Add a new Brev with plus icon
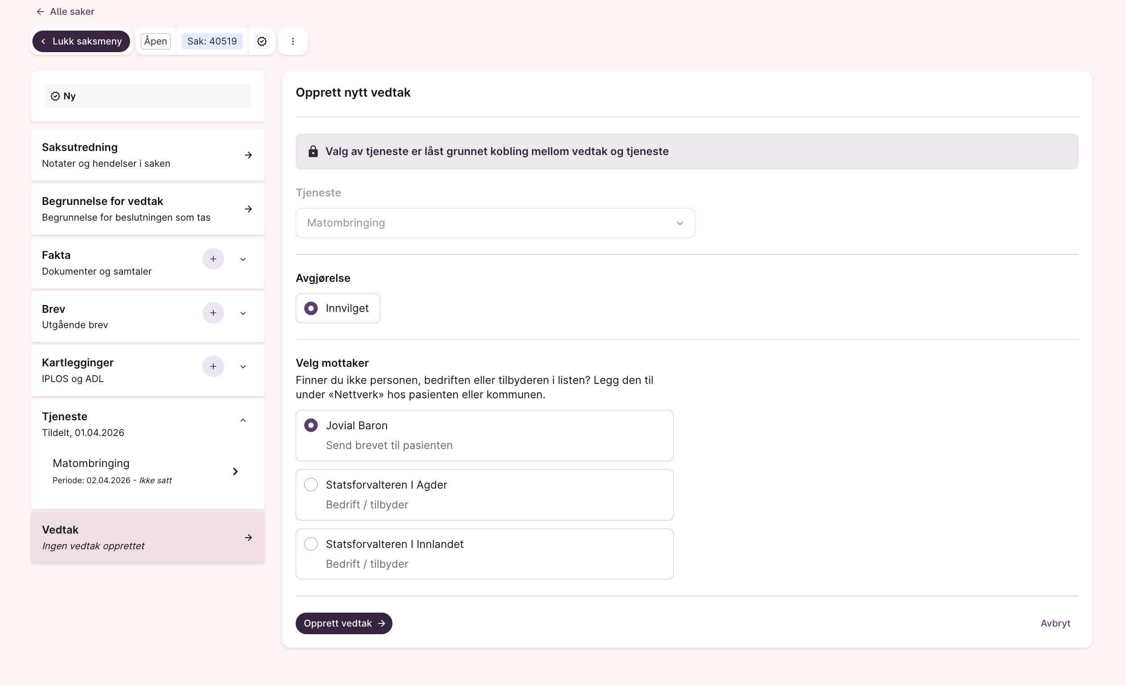The height and width of the screenshot is (685, 1126). point(213,313)
